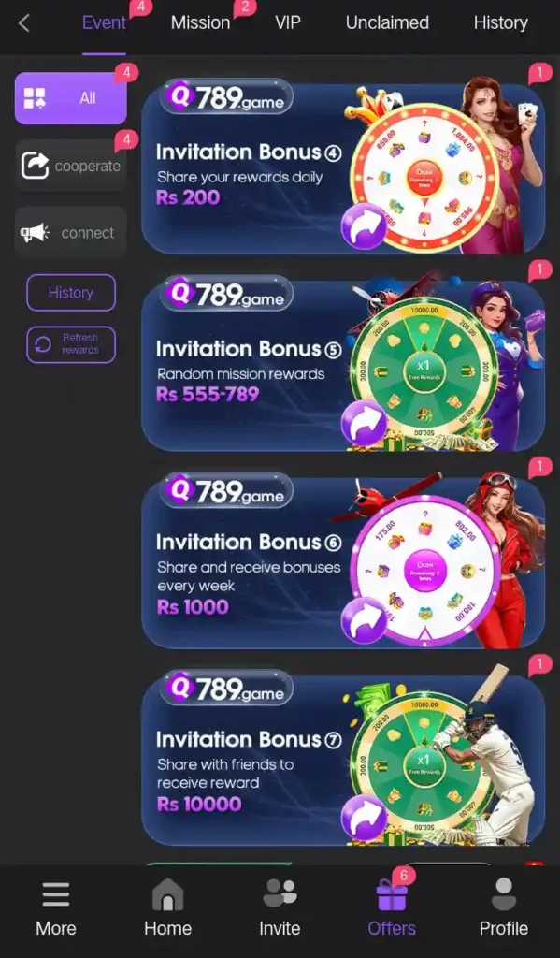Select the All category filter
The height and width of the screenshot is (958, 560).
(x=71, y=97)
